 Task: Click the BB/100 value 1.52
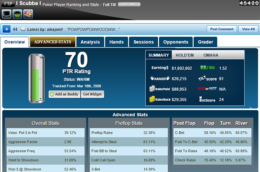(223, 68)
